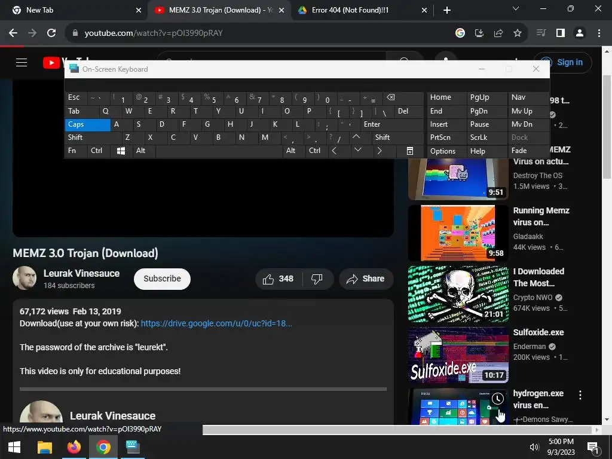The height and width of the screenshot is (459, 612).
Task: Open the notification center icon
Action: (x=593, y=447)
